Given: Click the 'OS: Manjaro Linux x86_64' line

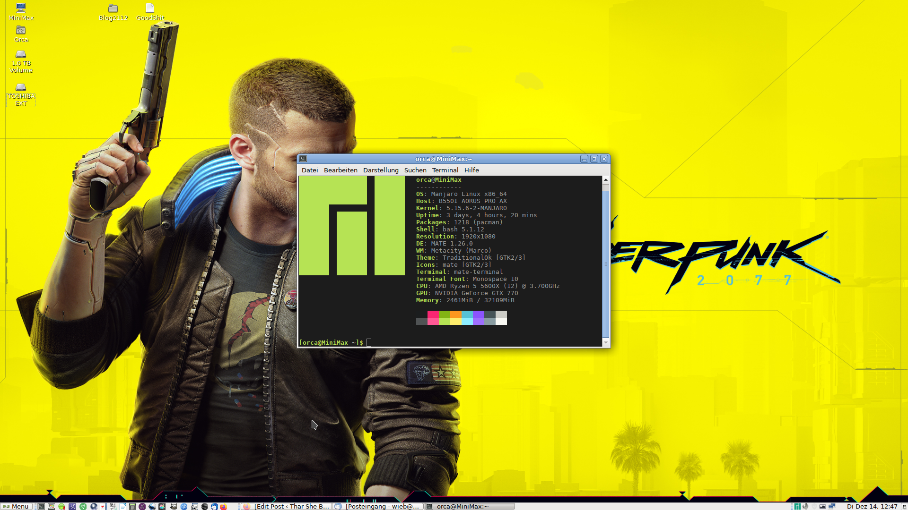Looking at the screenshot, I should coord(461,194).
